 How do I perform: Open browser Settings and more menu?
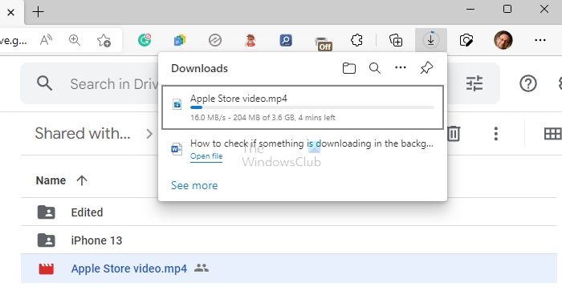click(540, 40)
